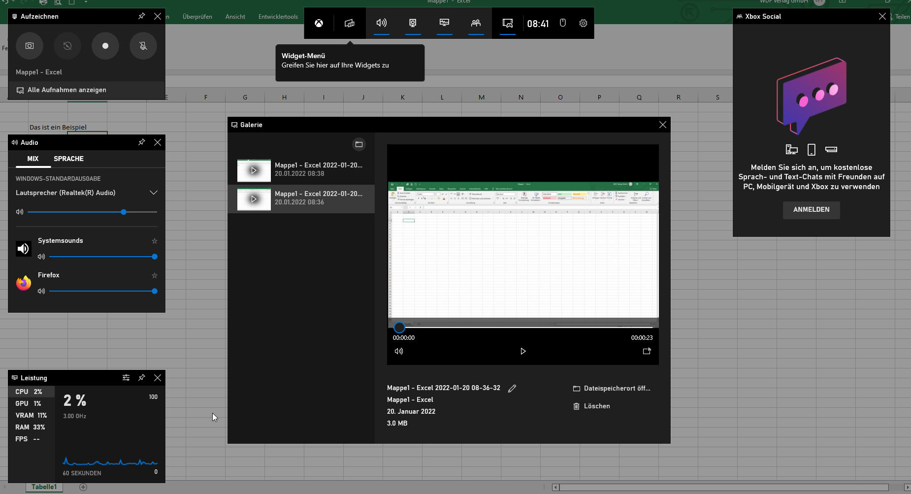The image size is (911, 494).
Task: Close the Xbox Social widget
Action: point(882,16)
